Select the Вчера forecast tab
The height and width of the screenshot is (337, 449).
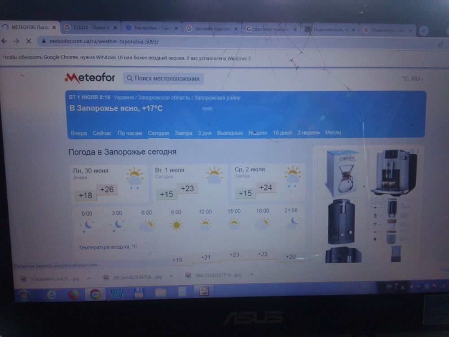click(x=79, y=133)
